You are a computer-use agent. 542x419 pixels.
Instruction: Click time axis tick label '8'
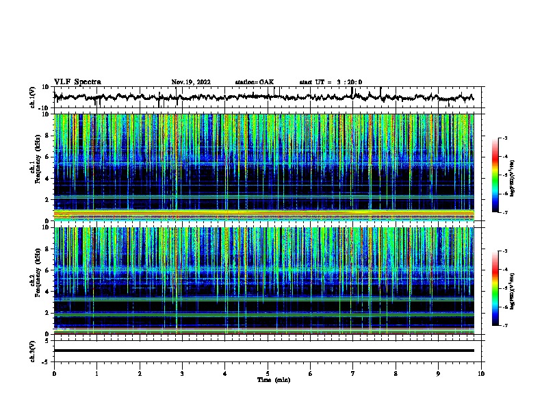click(396, 374)
